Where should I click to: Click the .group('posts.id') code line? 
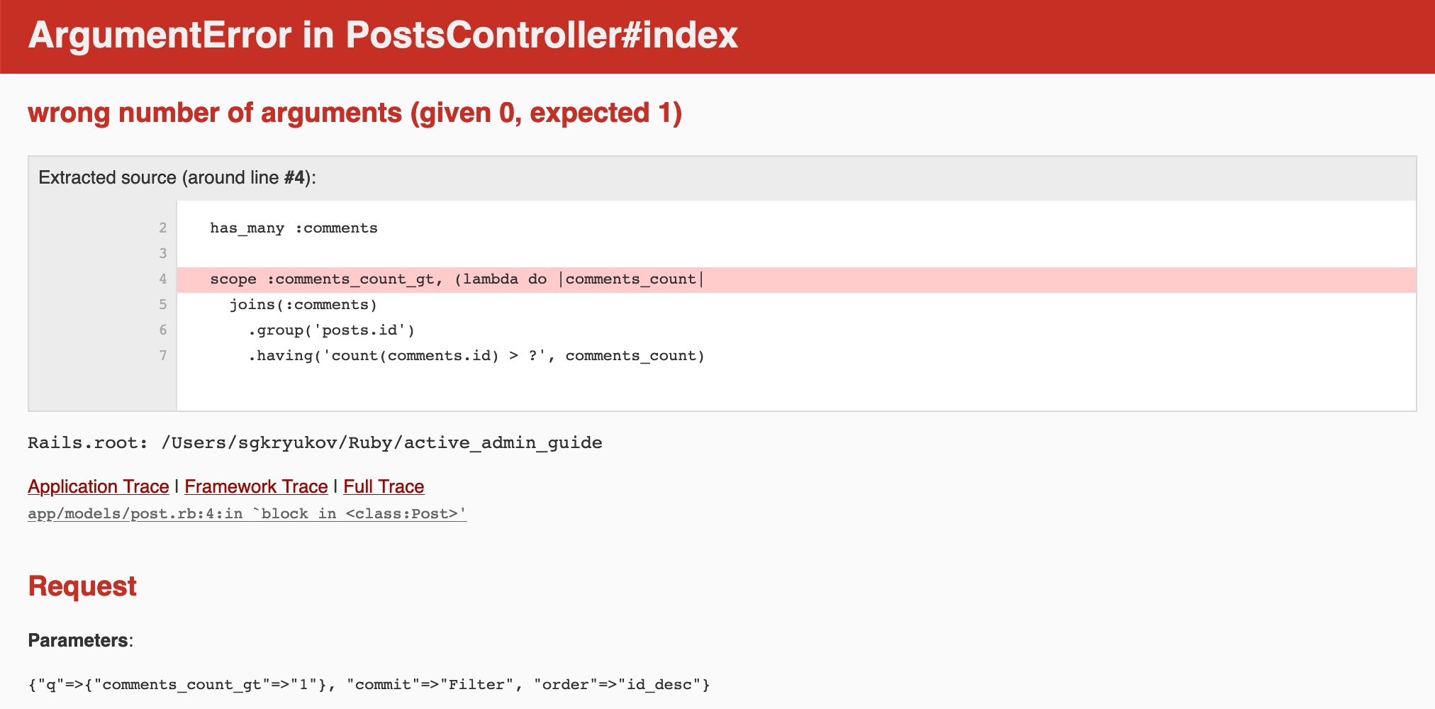pyautogui.click(x=331, y=330)
